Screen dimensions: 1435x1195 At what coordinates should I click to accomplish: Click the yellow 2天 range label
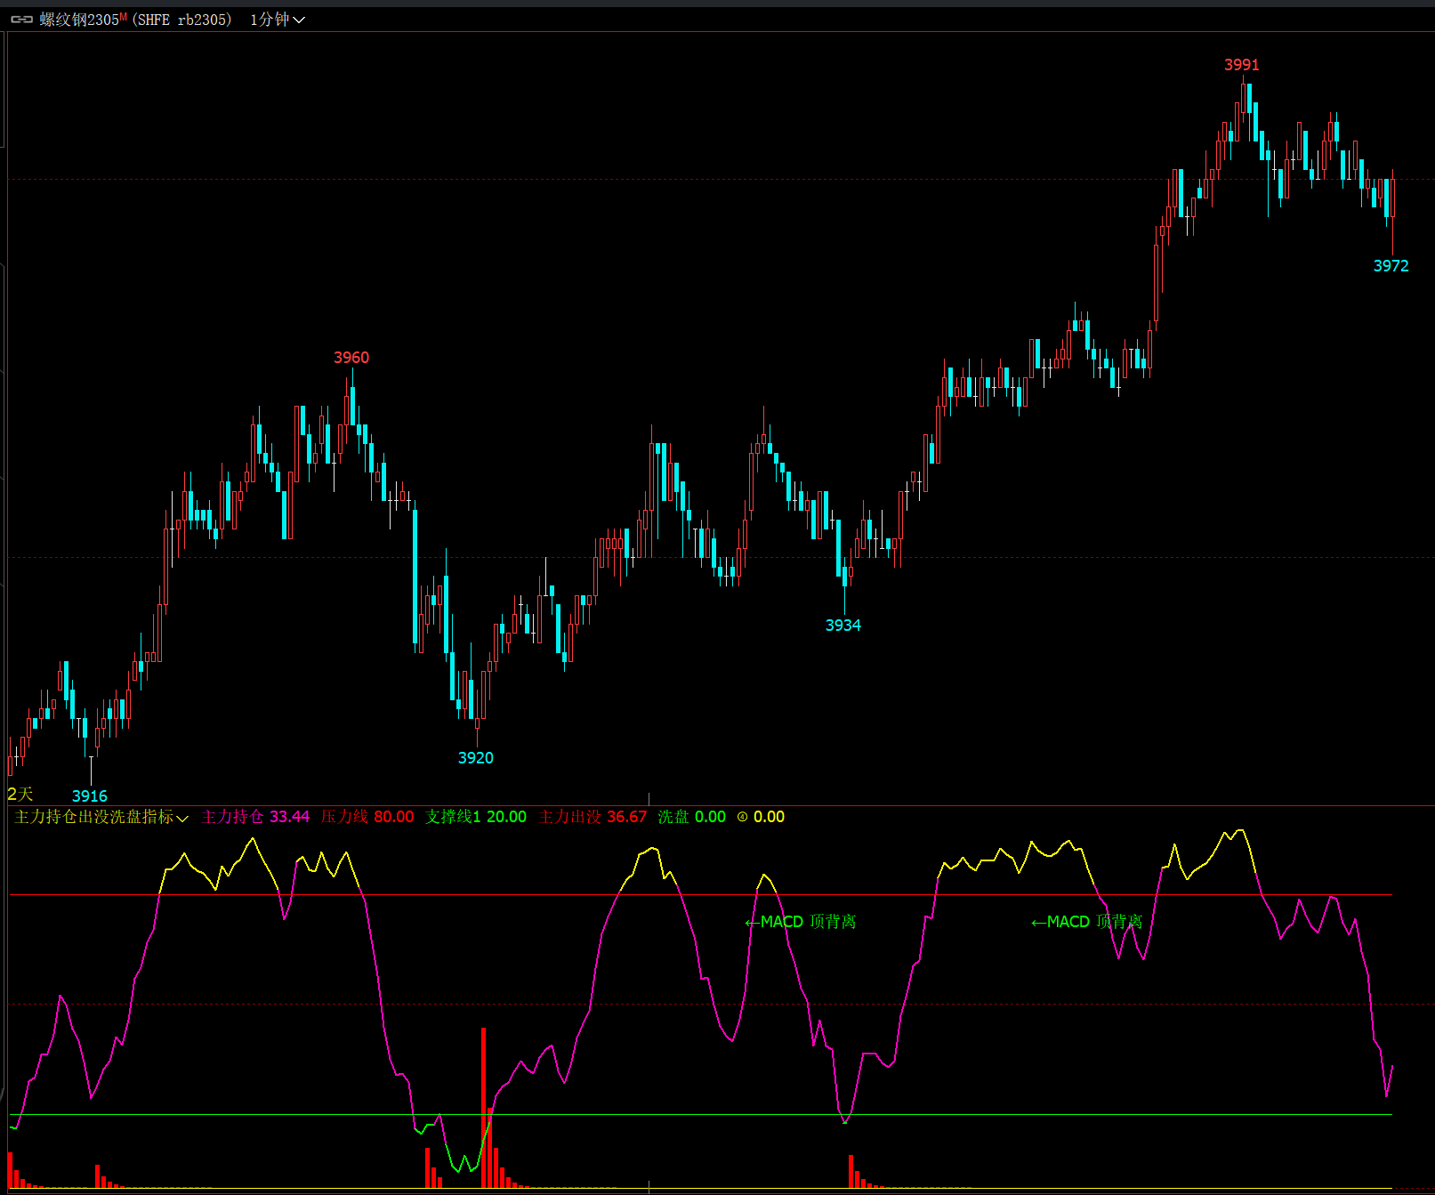[x=20, y=795]
